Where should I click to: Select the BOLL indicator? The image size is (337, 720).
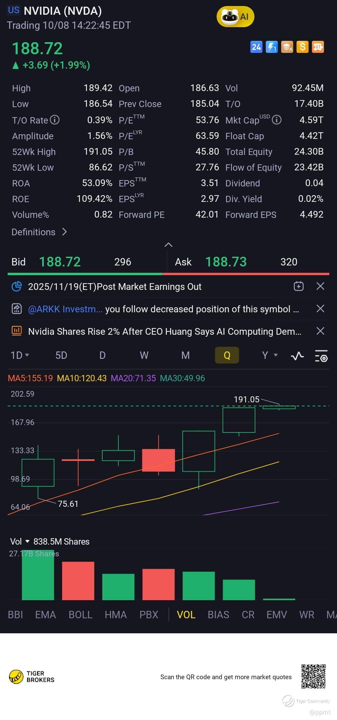point(81,615)
